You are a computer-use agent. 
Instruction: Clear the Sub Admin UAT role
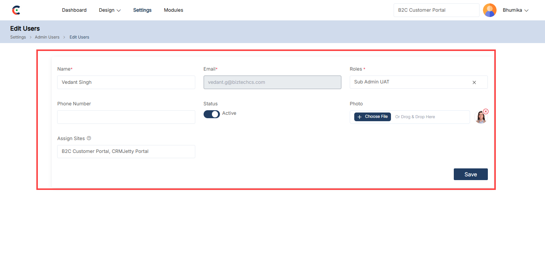point(474,82)
